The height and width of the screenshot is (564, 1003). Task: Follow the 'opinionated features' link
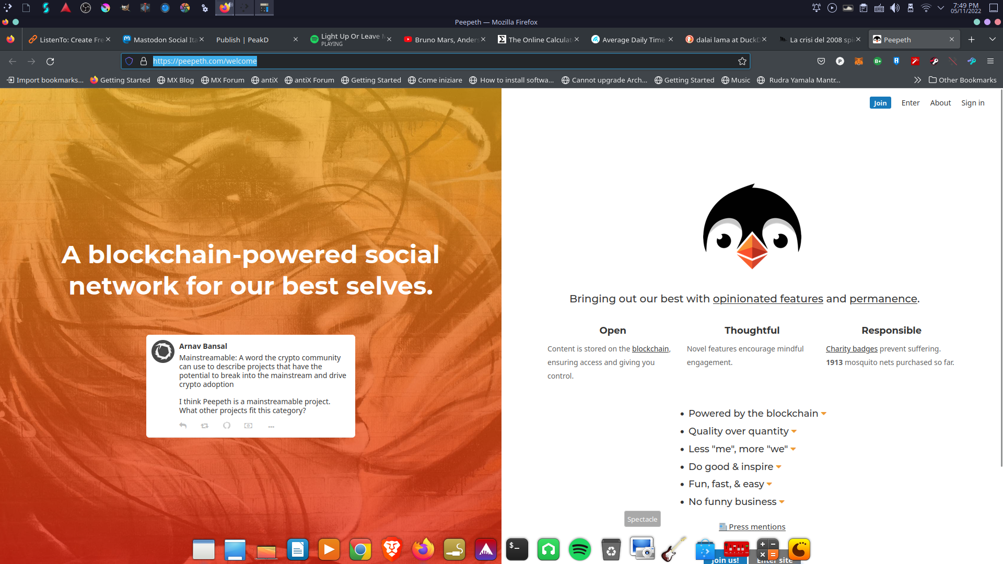(768, 299)
